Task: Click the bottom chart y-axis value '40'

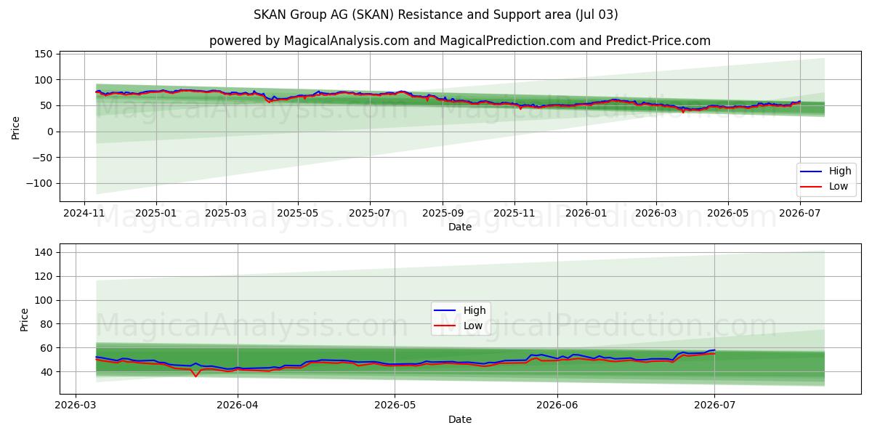Action: 47,372
